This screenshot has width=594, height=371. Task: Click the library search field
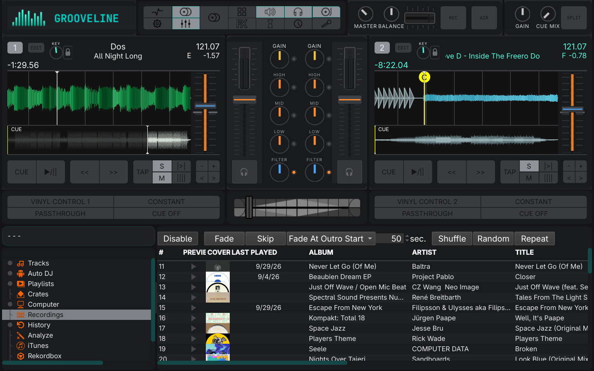(x=78, y=236)
